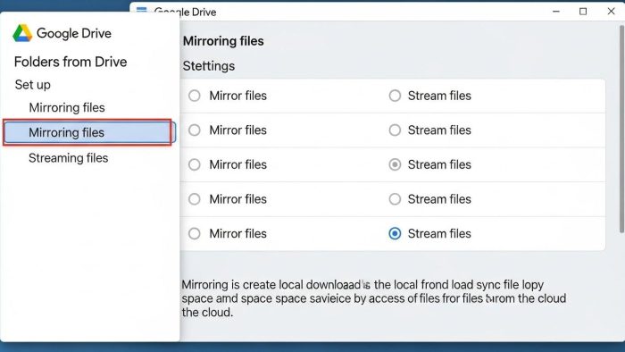Click the grayed-out selected Stream files radio

coord(395,164)
